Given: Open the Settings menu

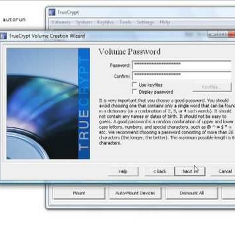Looking at the screenshot, I should pos(145,22).
